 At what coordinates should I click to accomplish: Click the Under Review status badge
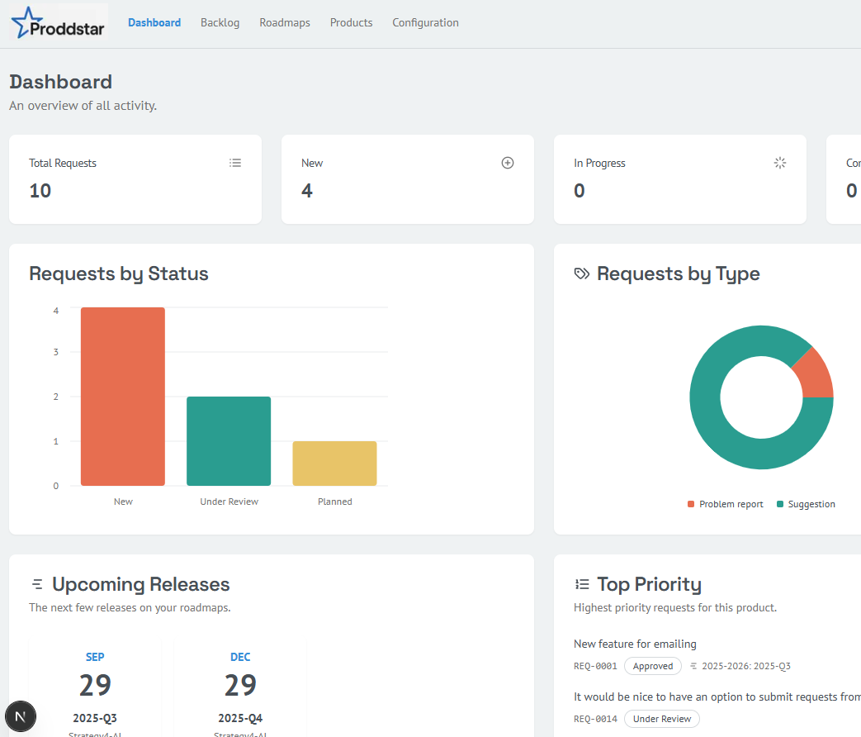click(661, 719)
